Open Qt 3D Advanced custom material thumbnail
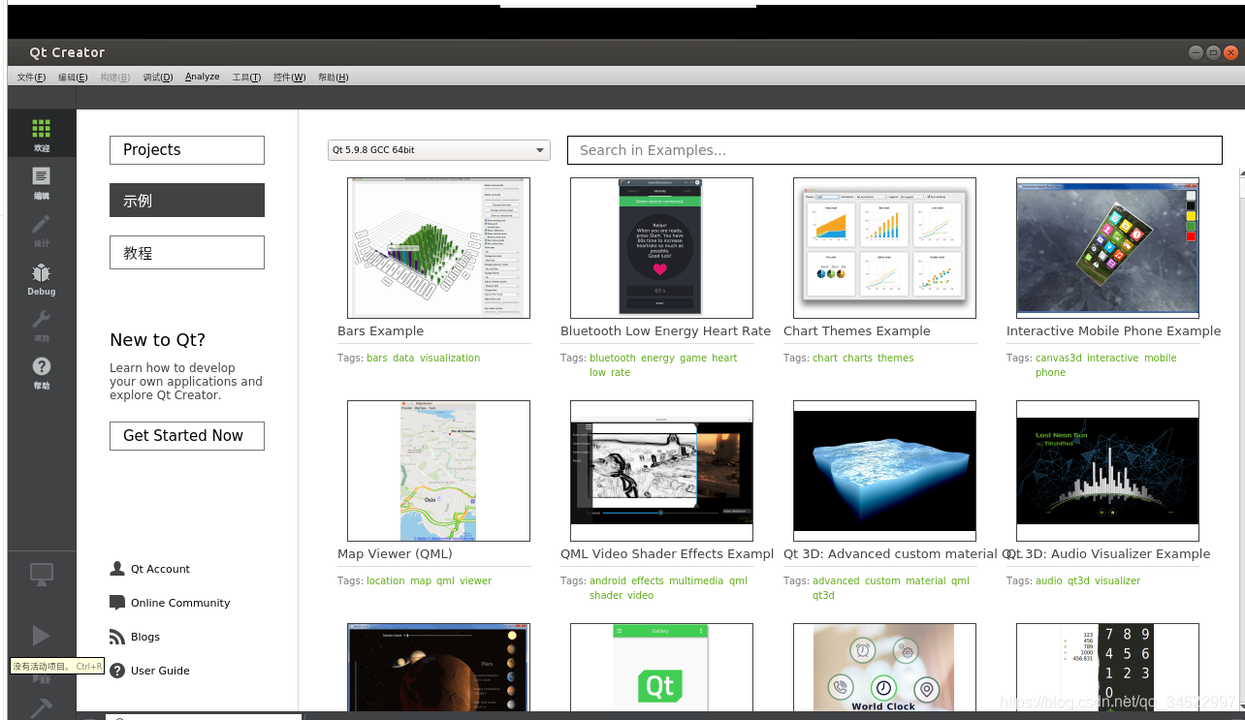The width and height of the screenshot is (1245, 720). point(884,471)
